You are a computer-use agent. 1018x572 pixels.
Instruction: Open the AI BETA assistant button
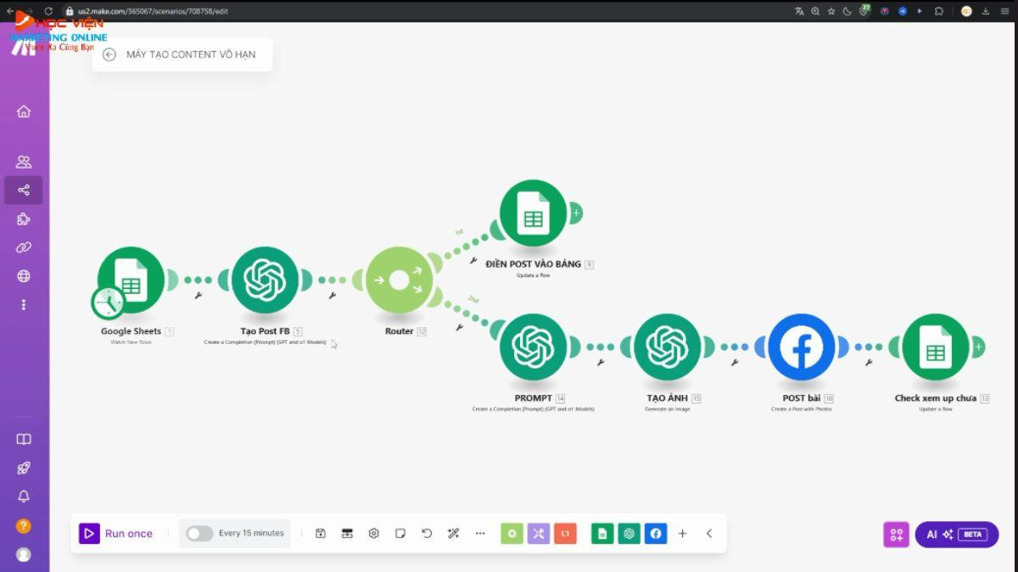click(956, 534)
